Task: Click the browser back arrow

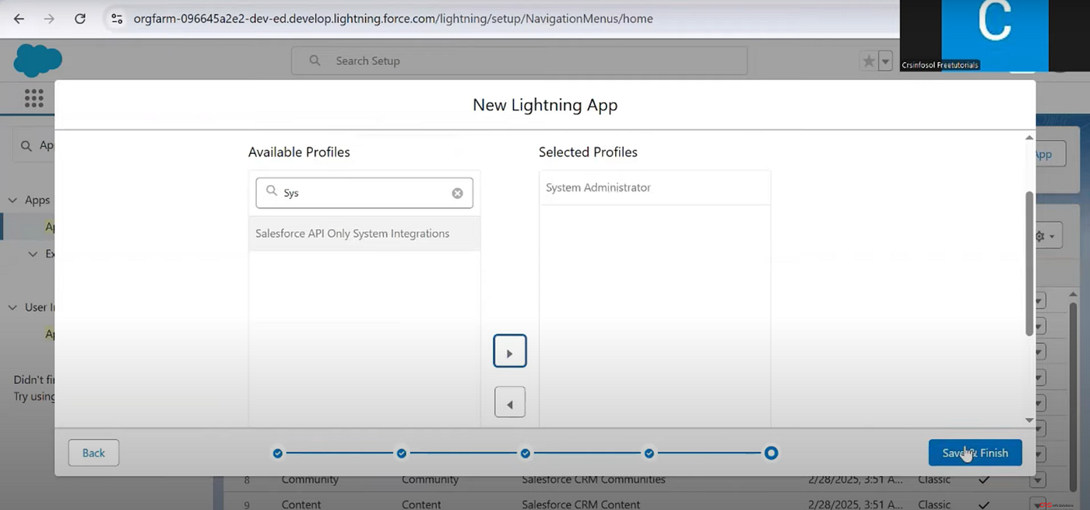Action: tap(19, 19)
